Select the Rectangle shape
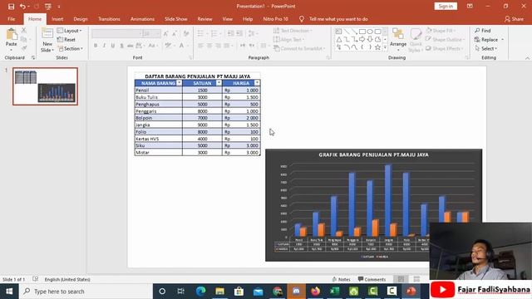This screenshot has width=532, height=299. (x=362, y=32)
